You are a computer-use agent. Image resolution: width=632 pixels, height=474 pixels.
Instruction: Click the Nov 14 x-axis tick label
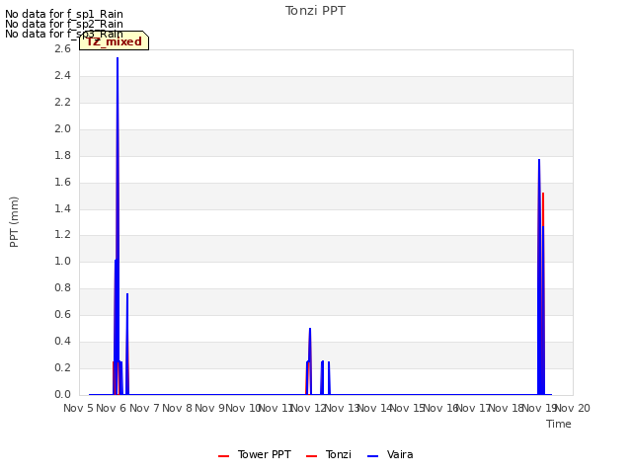(375, 408)
